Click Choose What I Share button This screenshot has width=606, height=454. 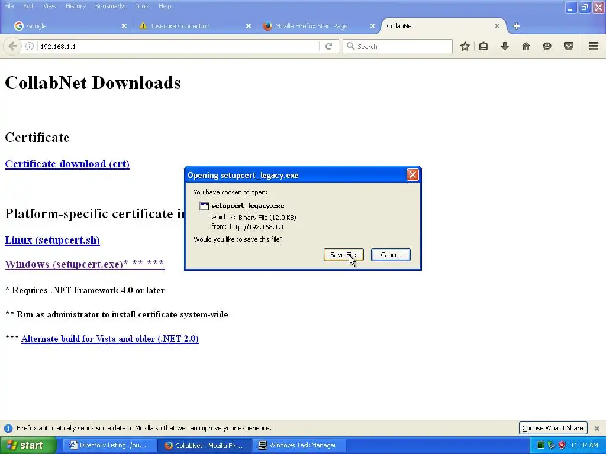point(553,428)
